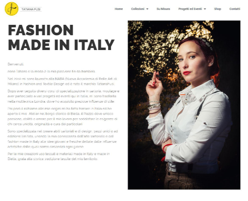
Task: Open the Contatti page
Action: coord(235,9)
